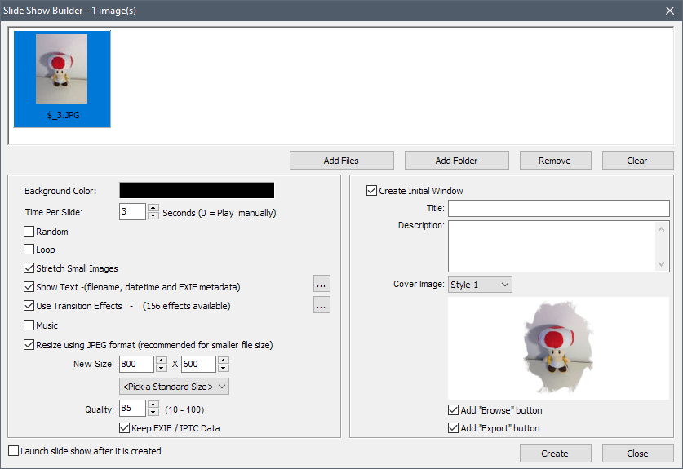Uncheck Add "Browse" button option
Image resolution: width=683 pixels, height=469 pixels.
(454, 410)
